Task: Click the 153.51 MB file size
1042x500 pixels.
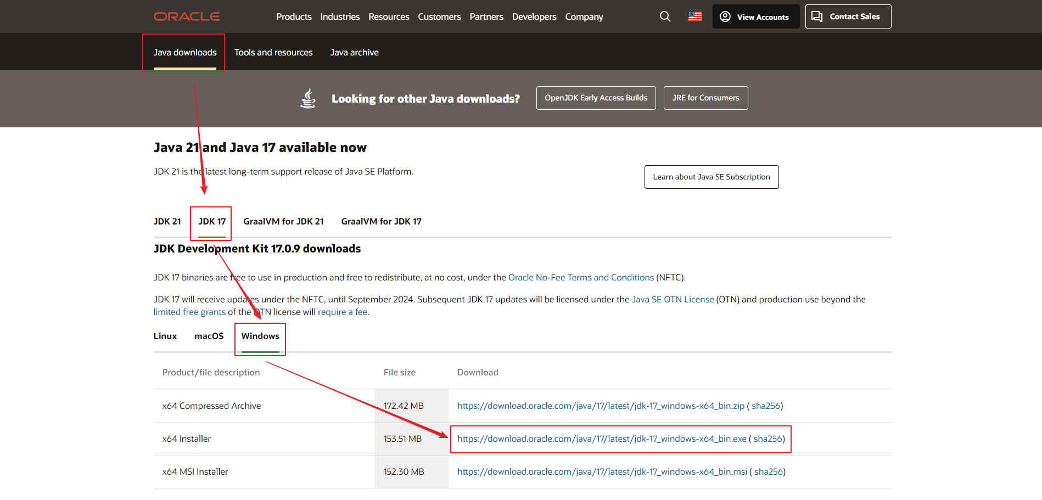Action: [402, 439]
